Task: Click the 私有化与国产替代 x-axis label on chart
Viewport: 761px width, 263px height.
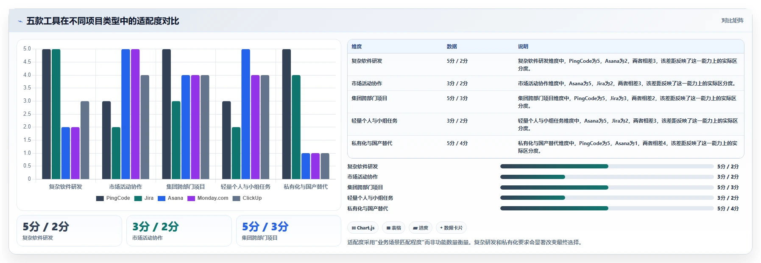Action: click(306, 187)
